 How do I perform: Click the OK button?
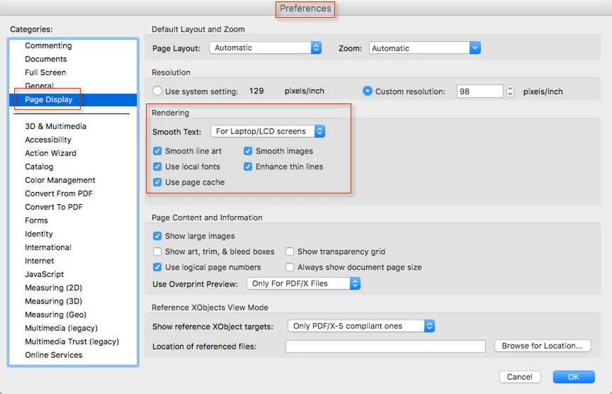(574, 377)
